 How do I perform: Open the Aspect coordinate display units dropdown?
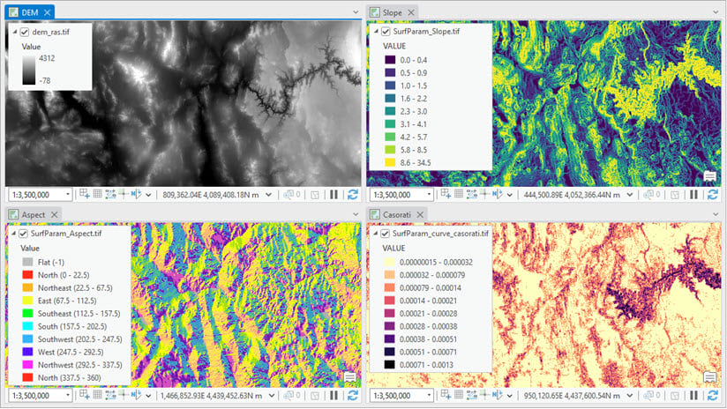pyautogui.click(x=272, y=396)
